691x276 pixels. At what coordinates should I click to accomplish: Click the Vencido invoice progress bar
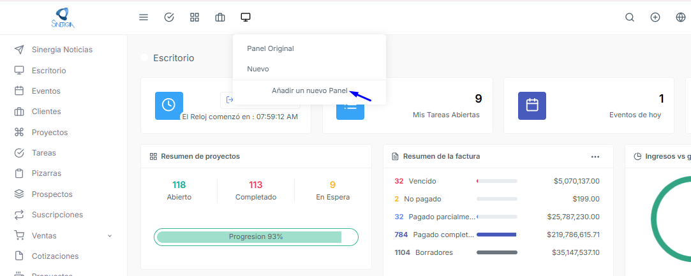coord(496,181)
